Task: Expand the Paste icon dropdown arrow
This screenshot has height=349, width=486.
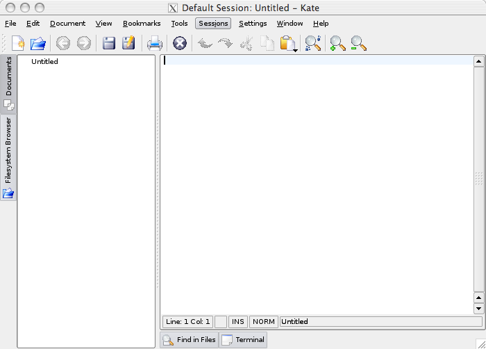Action: coord(295,50)
